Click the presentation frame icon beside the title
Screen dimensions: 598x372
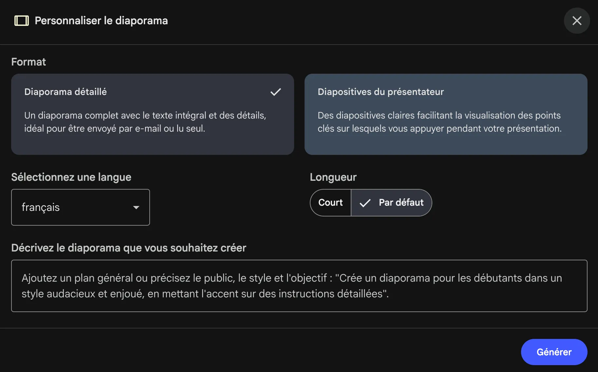21,21
